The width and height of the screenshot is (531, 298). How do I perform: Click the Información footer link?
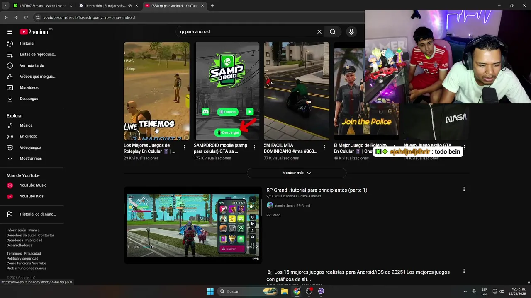(x=16, y=230)
